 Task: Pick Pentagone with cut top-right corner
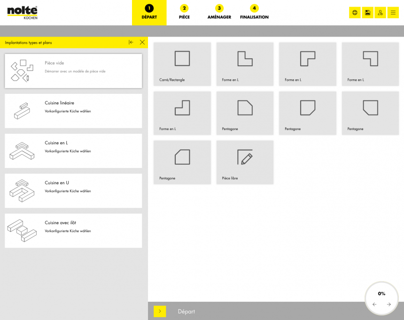click(x=245, y=113)
